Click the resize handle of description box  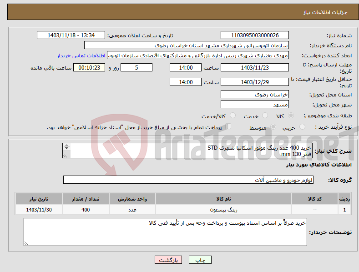[x=65, y=156]
